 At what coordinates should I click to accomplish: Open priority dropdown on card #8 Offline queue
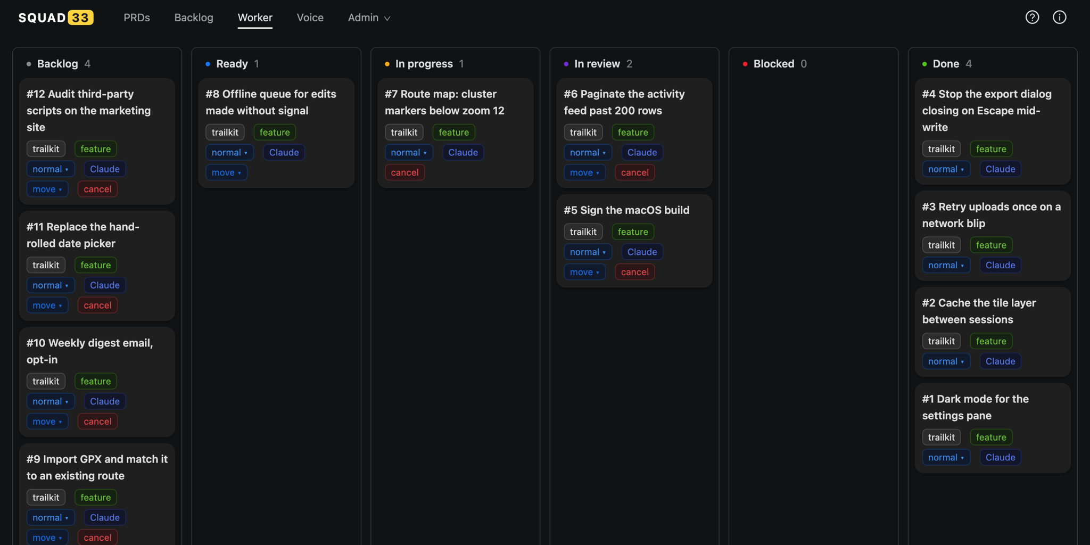229,152
